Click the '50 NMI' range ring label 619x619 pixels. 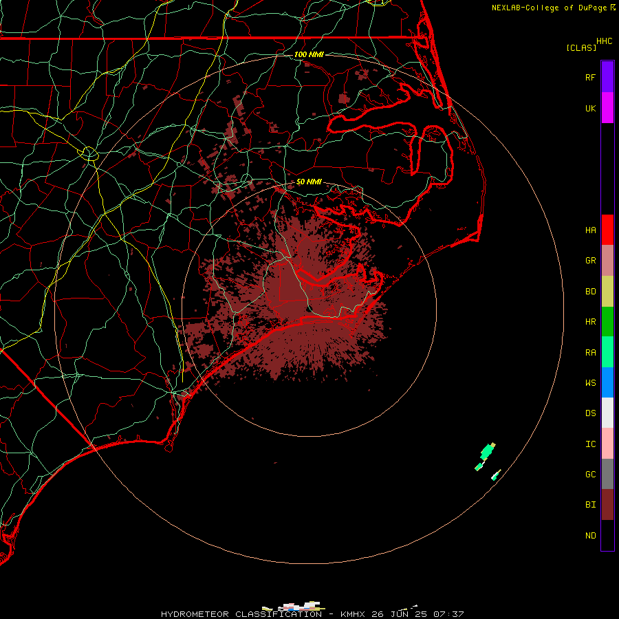(309, 182)
